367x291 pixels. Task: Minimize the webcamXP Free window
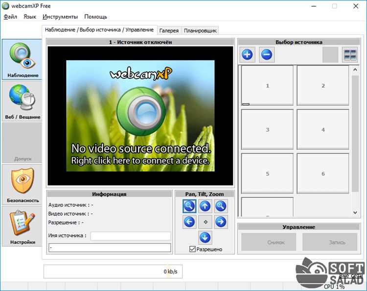314,6
